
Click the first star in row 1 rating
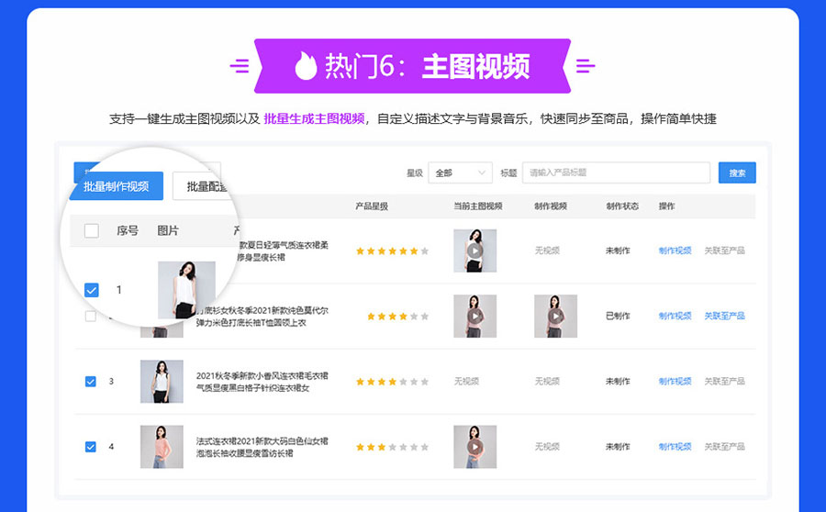[x=361, y=250]
